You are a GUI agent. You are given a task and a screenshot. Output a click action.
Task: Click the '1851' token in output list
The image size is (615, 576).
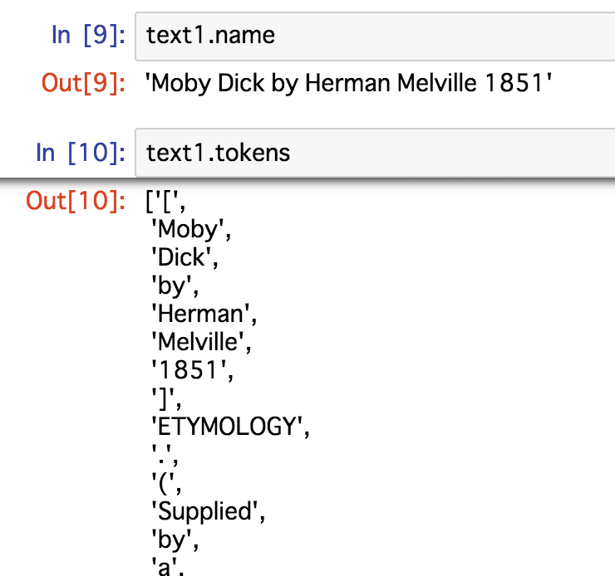pyautogui.click(x=193, y=370)
